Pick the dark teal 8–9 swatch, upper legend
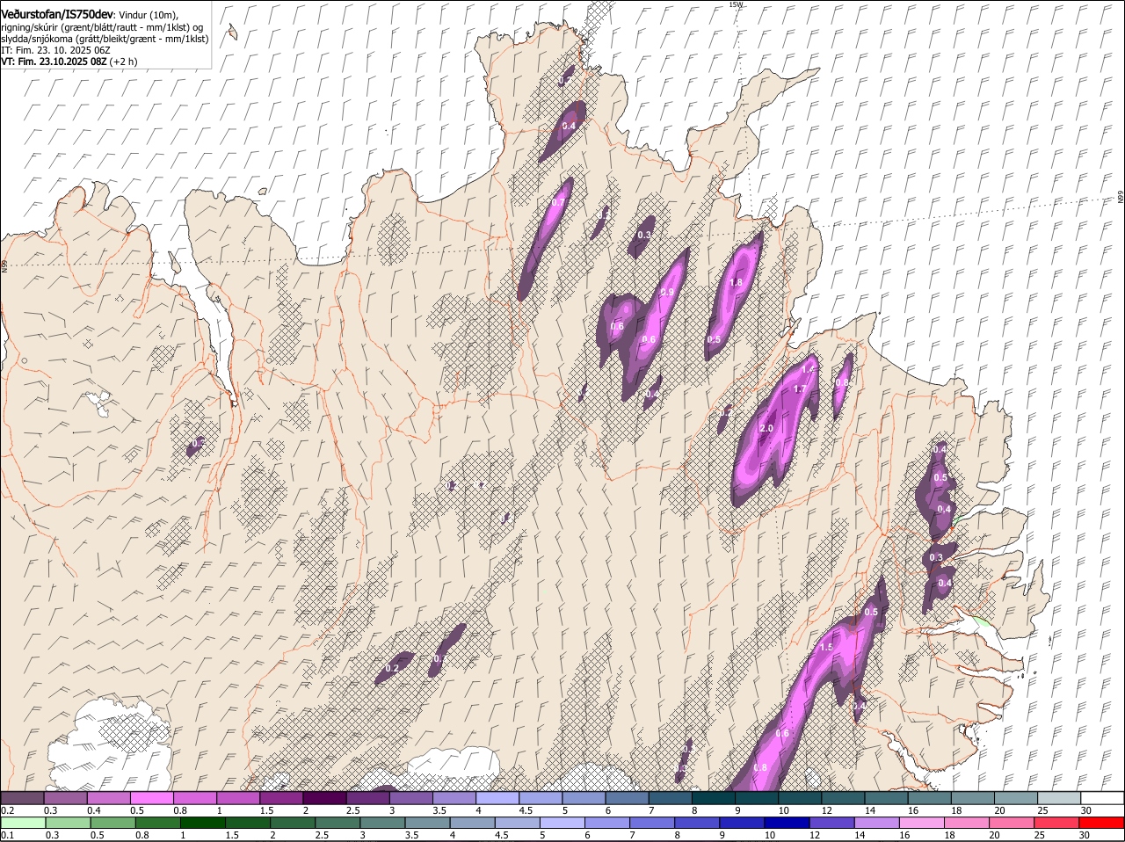This screenshot has height=842, width=1125. 714,797
